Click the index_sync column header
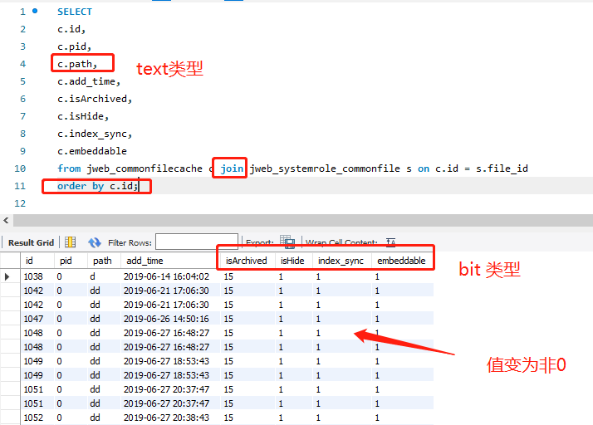Image resolution: width=593 pixels, height=425 pixels. (x=341, y=261)
